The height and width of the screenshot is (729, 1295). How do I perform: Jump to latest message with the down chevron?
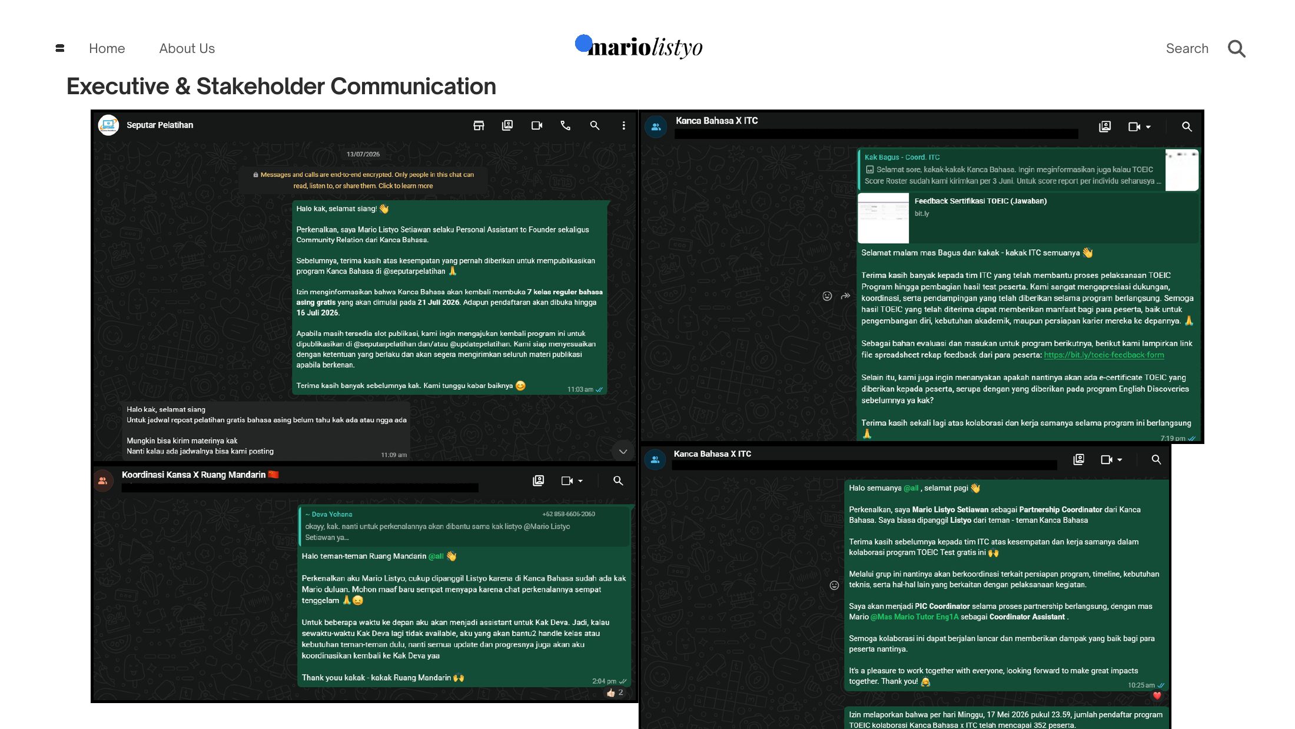click(x=623, y=452)
